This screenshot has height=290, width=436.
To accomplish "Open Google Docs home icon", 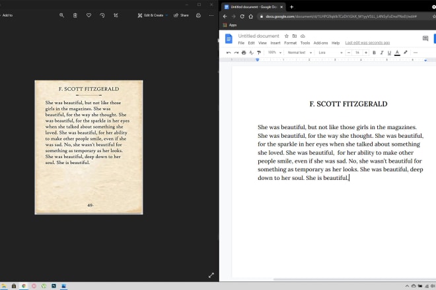I will [229, 39].
